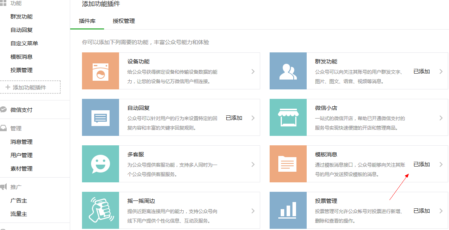Go to 用户管理 in the sidebar

[21, 155]
